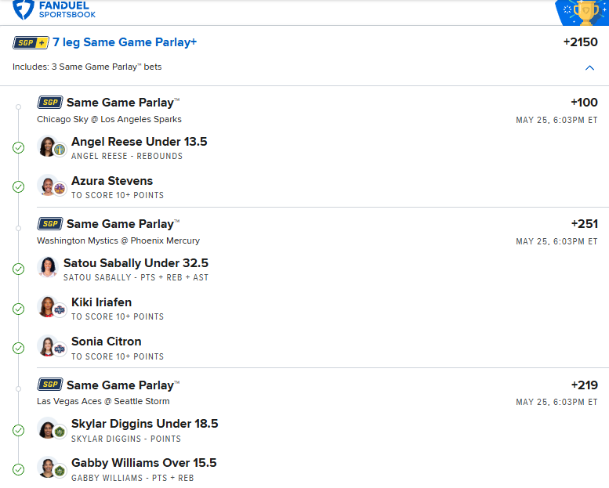Image resolution: width=609 pixels, height=488 pixels.
Task: Click the Mystics team logo by Sonia Citron
Action: [60, 349]
